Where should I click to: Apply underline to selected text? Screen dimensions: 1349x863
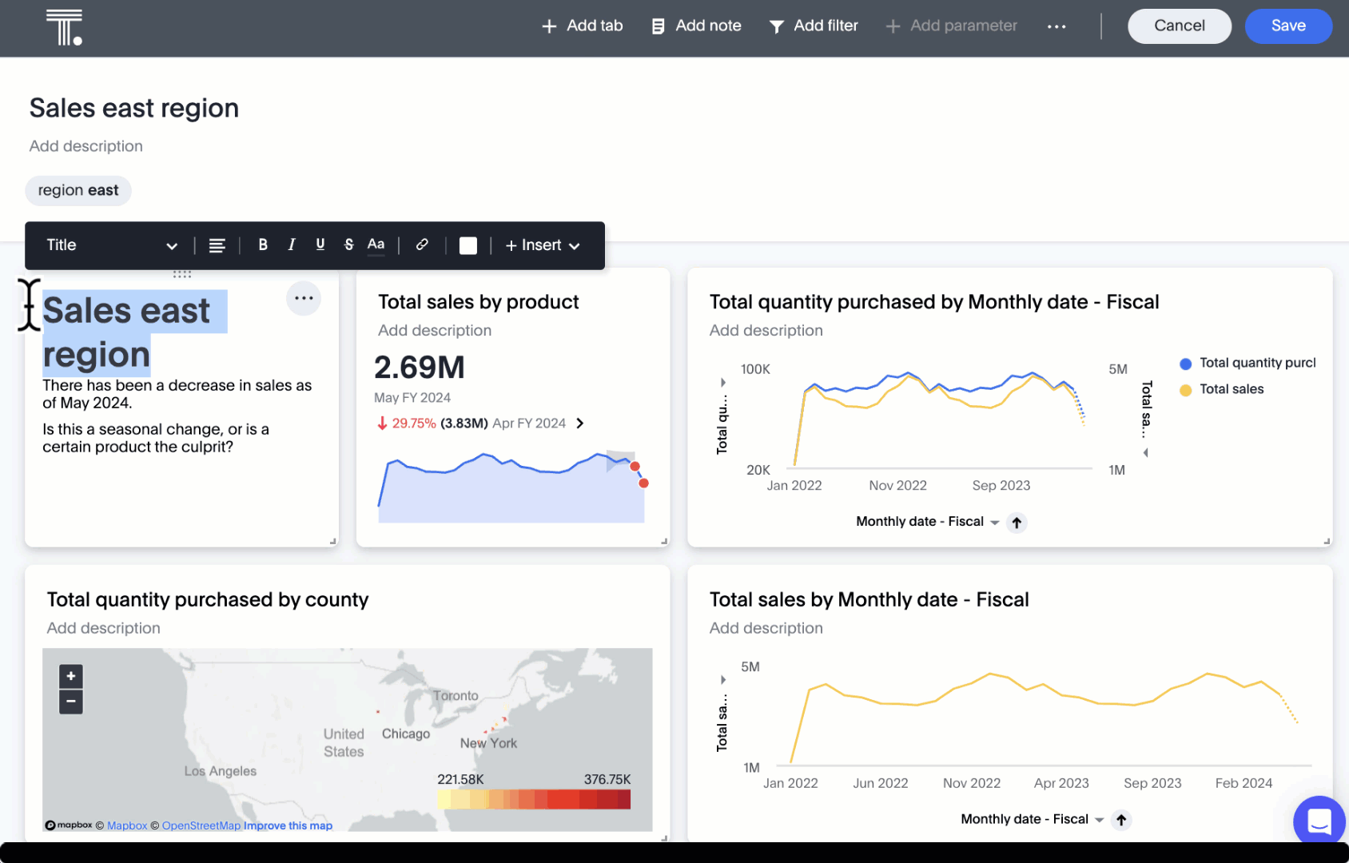point(320,245)
